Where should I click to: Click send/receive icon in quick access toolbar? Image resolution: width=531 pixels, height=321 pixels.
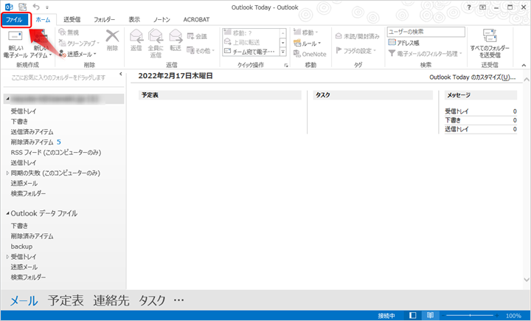pos(22,7)
